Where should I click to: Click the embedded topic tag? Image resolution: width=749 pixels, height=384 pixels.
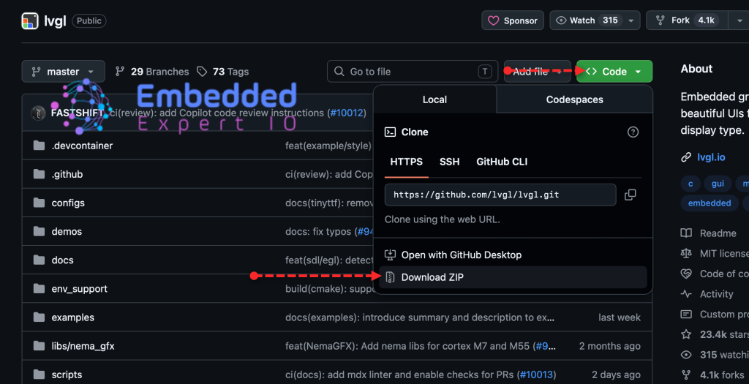709,203
